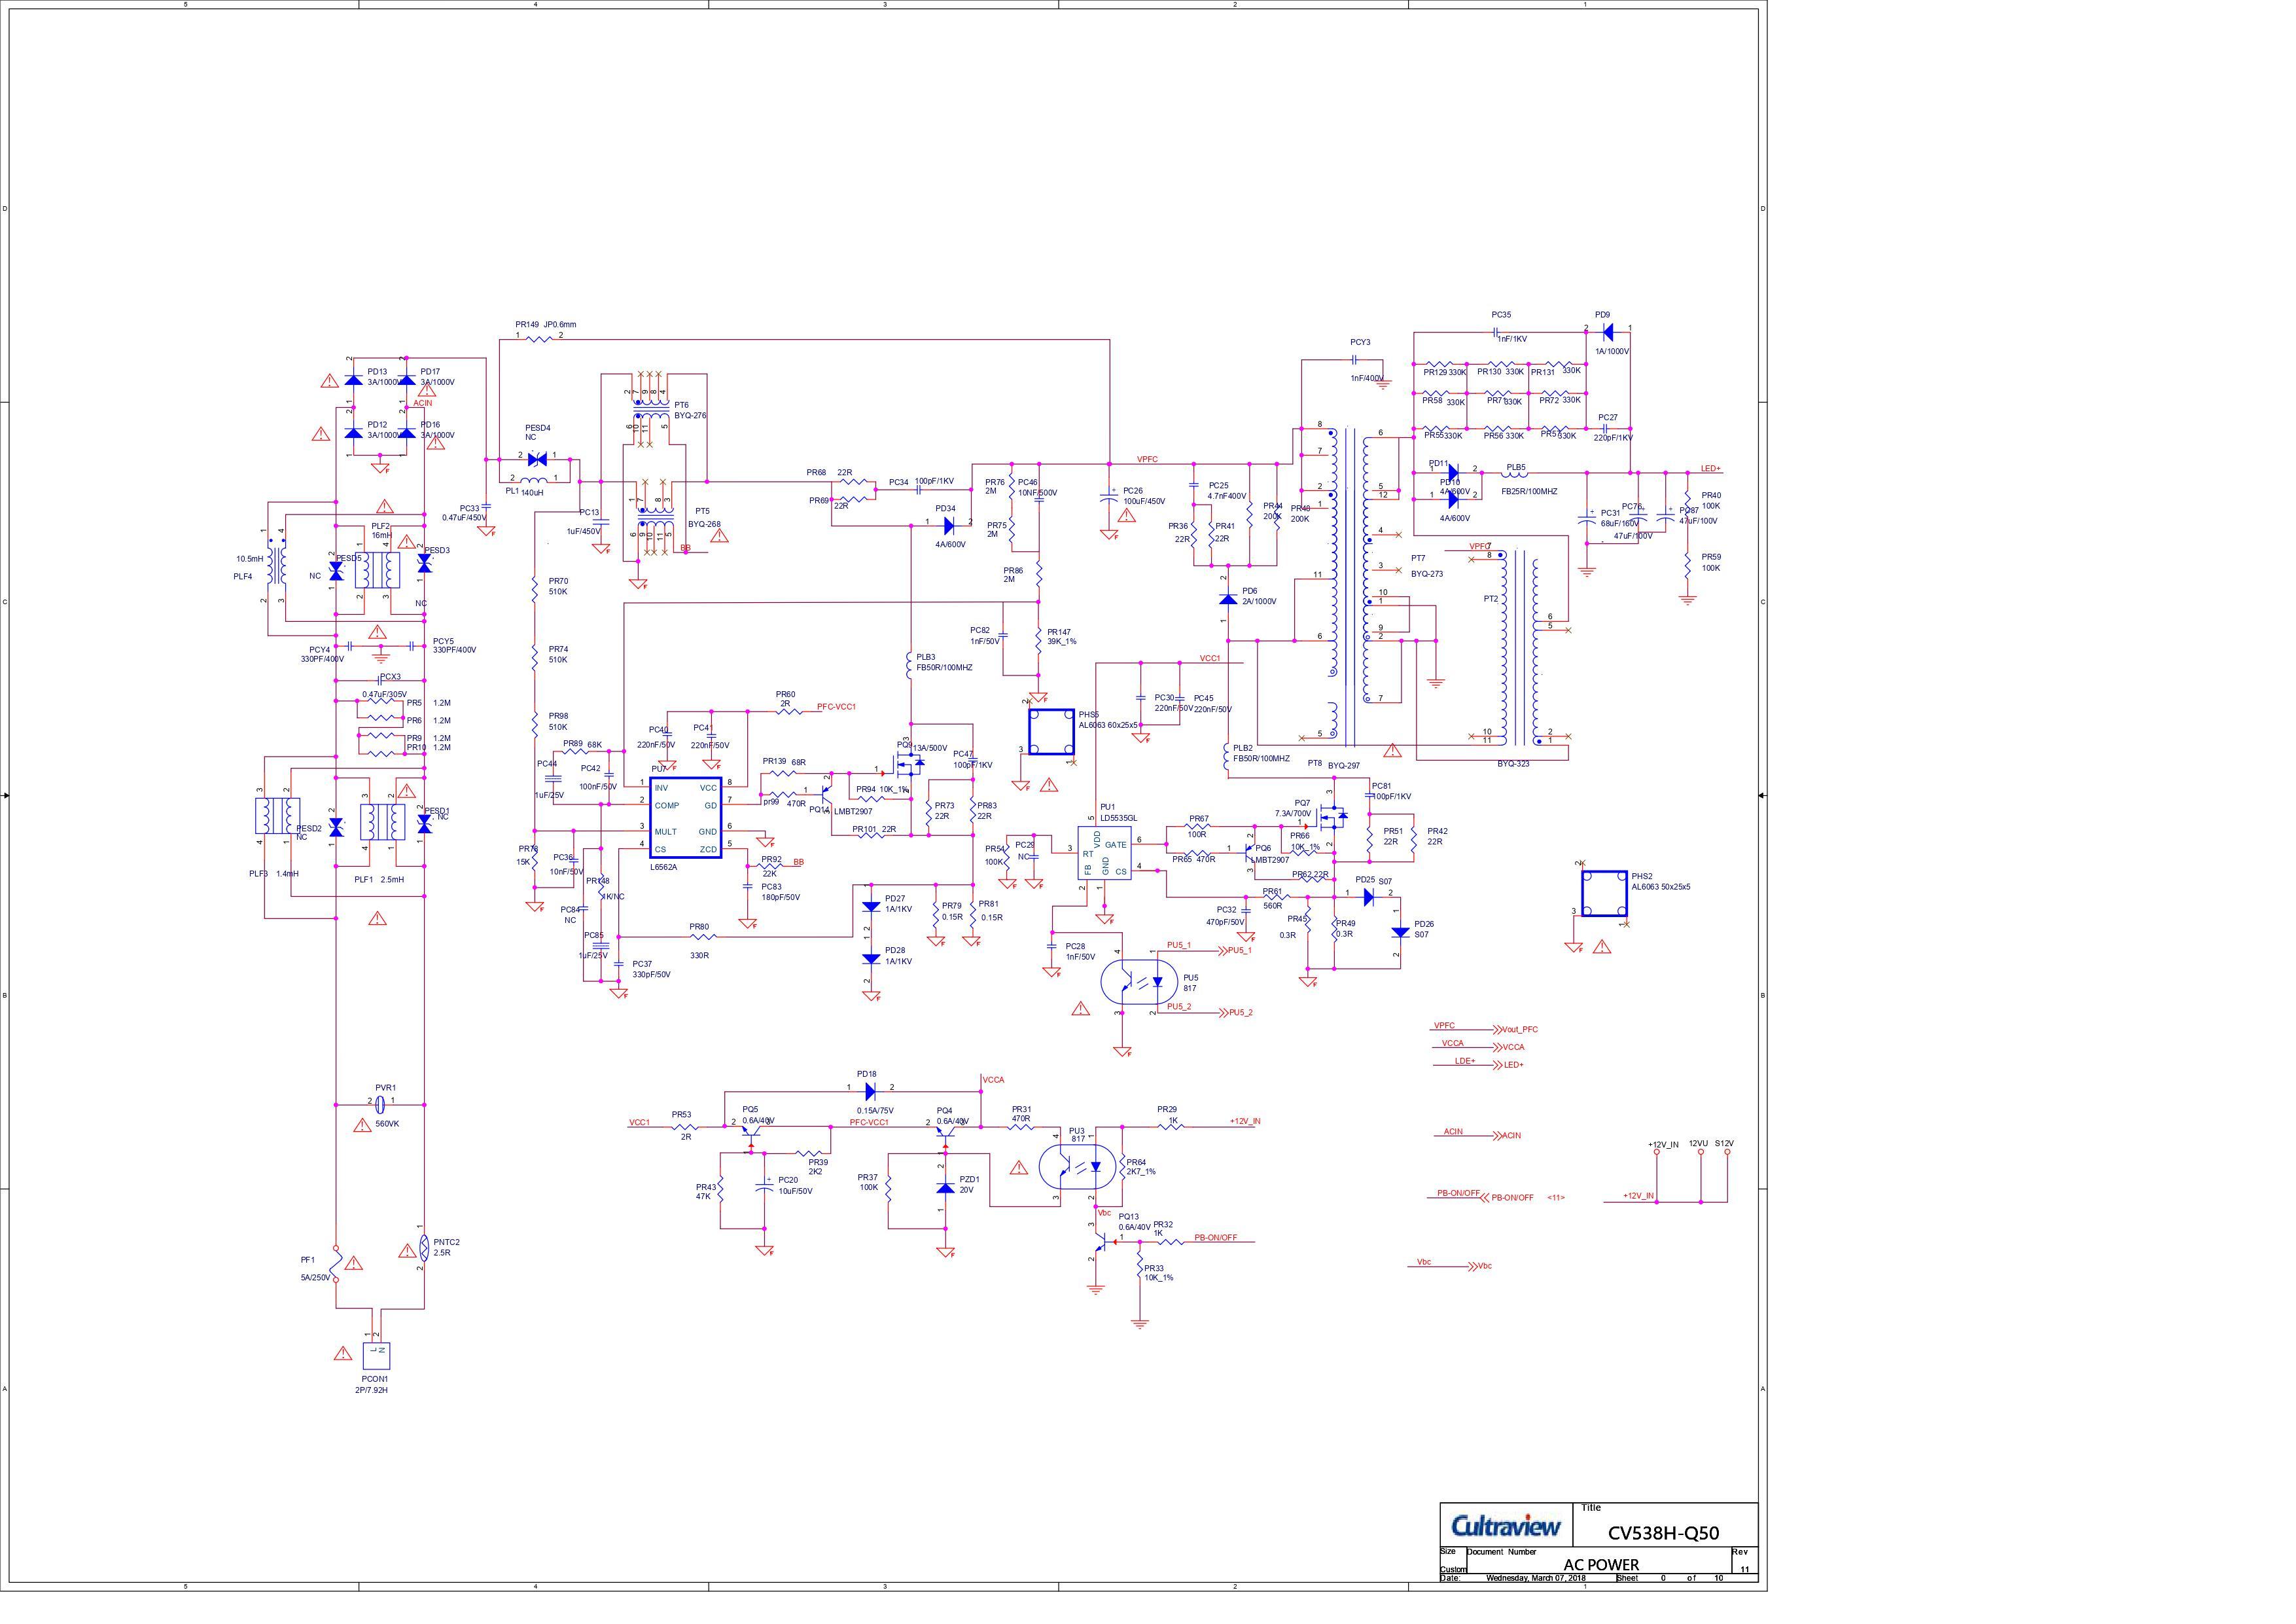The height and width of the screenshot is (1624, 2296).
Task: Select the PCX3 0.47uF/305V capacitor label
Action: 386,685
